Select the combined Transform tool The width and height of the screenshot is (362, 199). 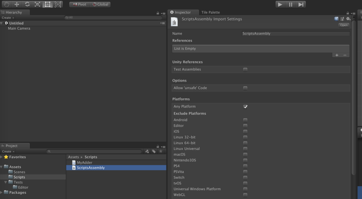58,4
